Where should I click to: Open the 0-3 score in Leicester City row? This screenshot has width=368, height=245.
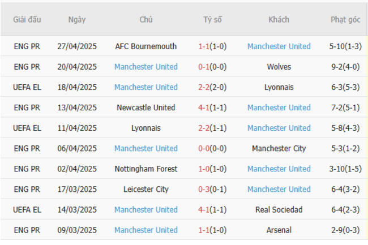coord(204,189)
